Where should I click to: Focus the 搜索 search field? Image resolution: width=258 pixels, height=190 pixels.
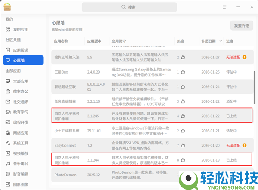tap(129, 7)
